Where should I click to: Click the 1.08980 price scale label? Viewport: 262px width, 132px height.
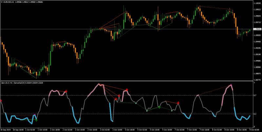coord(257,67)
